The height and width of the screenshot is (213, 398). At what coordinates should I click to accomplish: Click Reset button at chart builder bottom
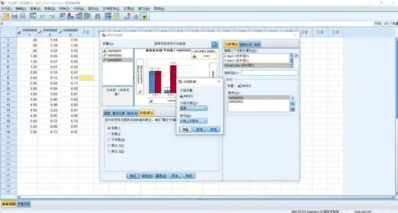(161, 176)
